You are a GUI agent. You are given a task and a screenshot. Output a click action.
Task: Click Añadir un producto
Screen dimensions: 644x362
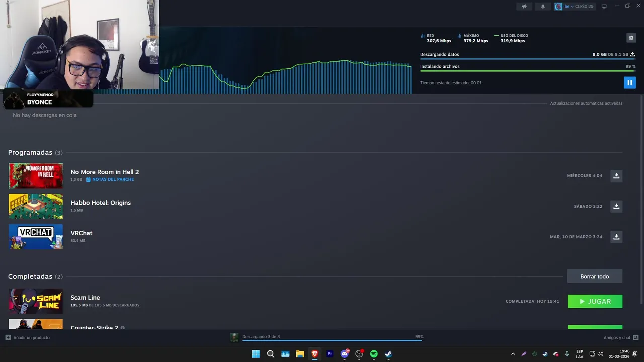point(28,337)
